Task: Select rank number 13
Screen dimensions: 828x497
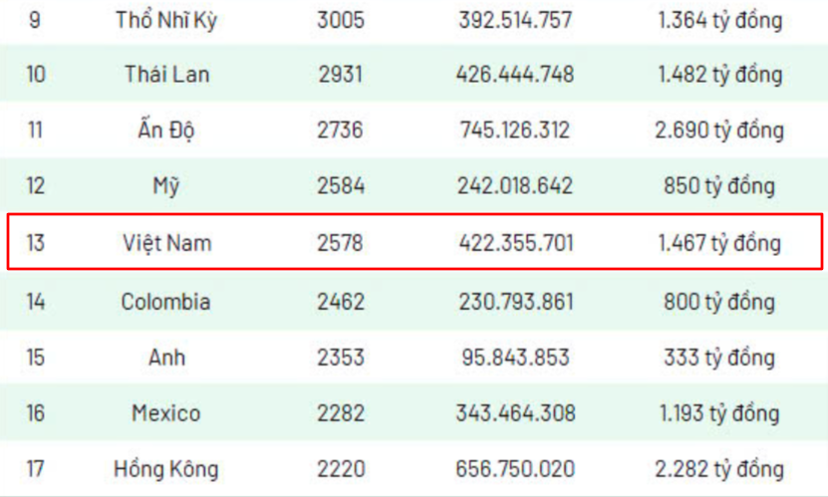Action: [x=36, y=243]
